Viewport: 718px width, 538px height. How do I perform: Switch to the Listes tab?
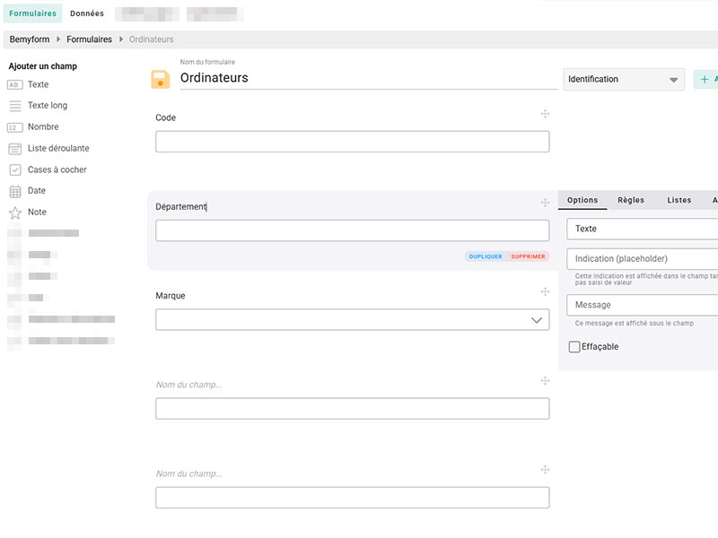pyautogui.click(x=679, y=200)
